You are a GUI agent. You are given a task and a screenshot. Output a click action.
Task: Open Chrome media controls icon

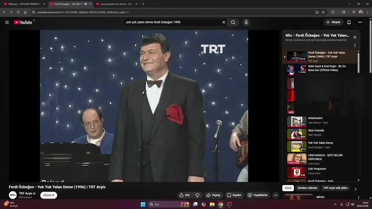pos(354,12)
